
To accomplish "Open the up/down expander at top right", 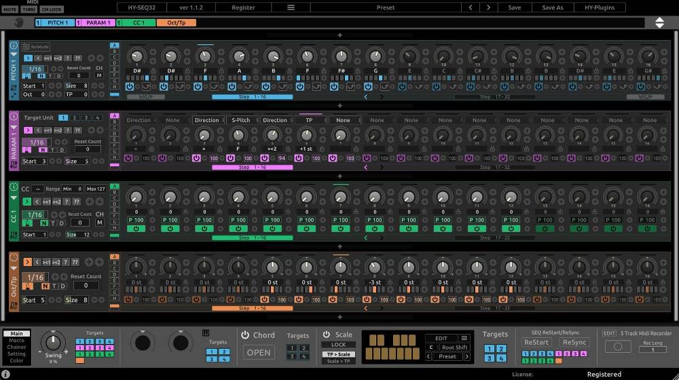I will pos(659,22).
